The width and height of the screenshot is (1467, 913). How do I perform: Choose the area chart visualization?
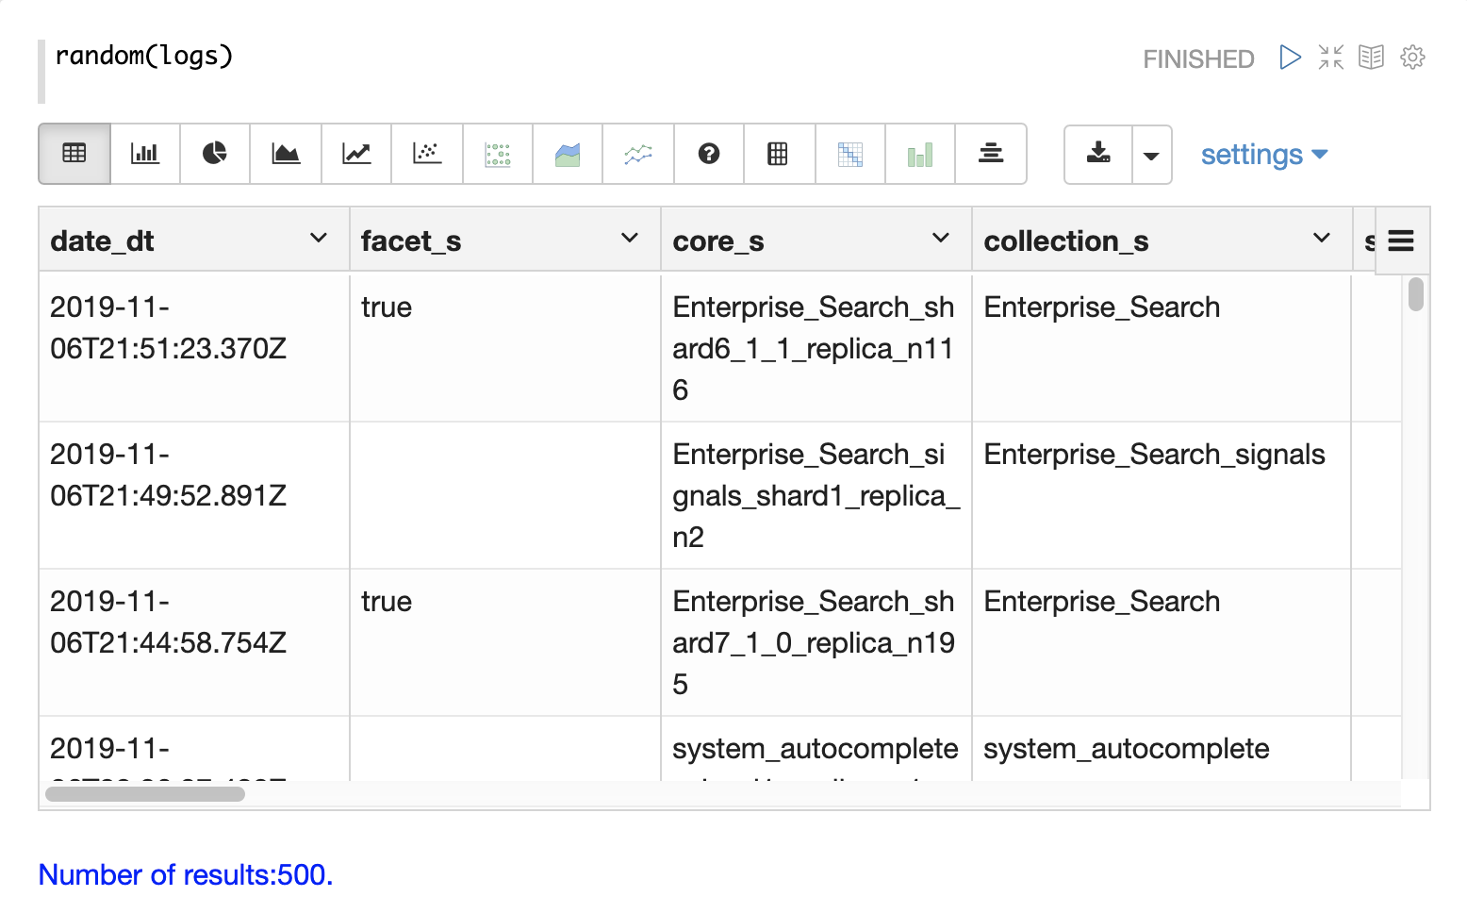(x=286, y=153)
